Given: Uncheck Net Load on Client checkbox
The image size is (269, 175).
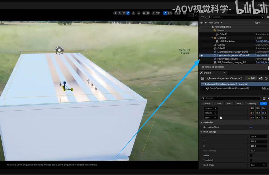Looking at the screenshot, I should tap(251, 127).
